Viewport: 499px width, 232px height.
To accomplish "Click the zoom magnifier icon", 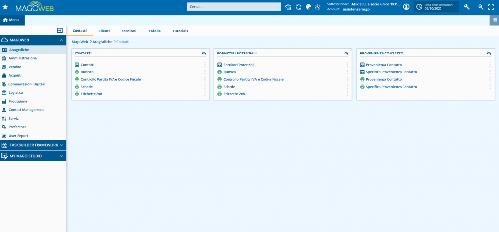I will [x=480, y=7].
